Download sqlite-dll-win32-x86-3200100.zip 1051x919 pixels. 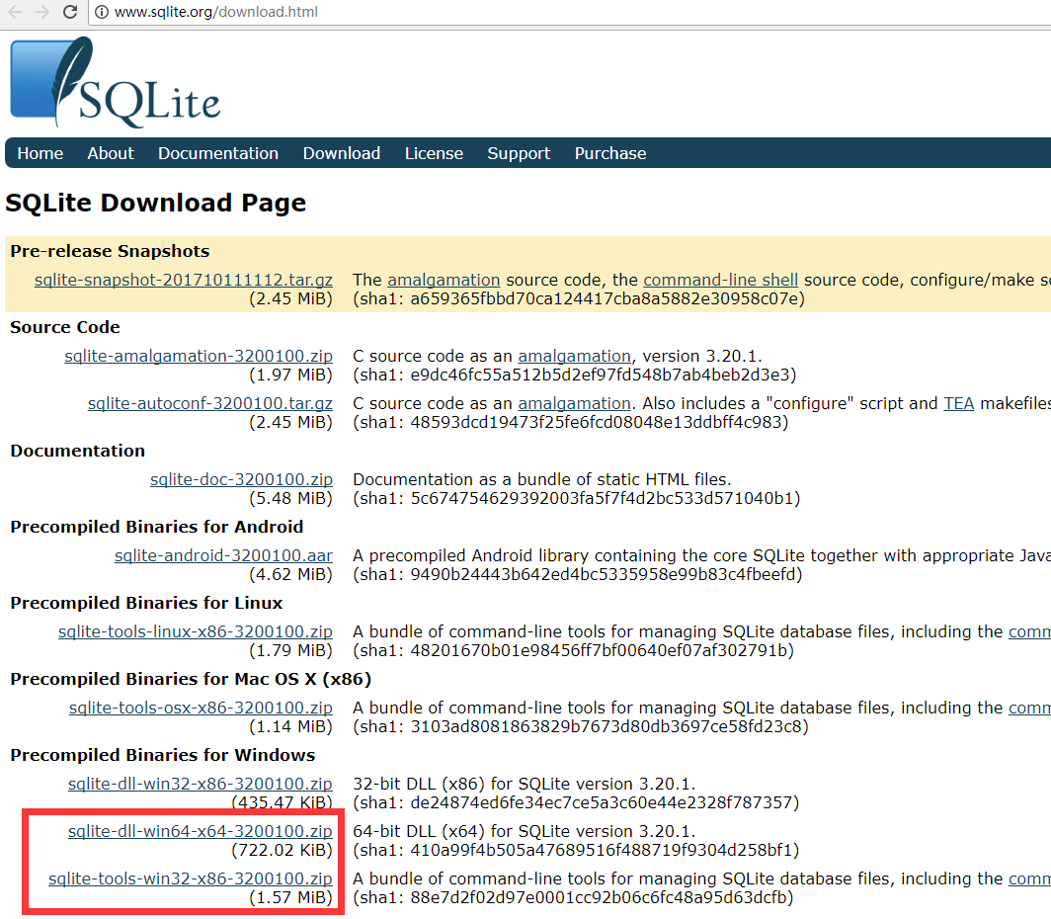point(200,784)
